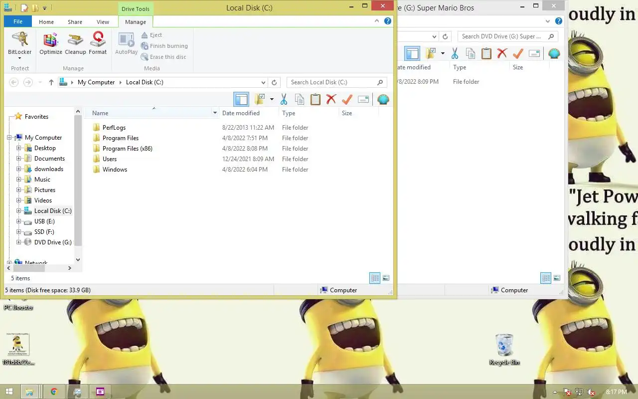Image resolution: width=638 pixels, height=399 pixels.
Task: Switch to the Share ribbon tab
Action: 75,22
